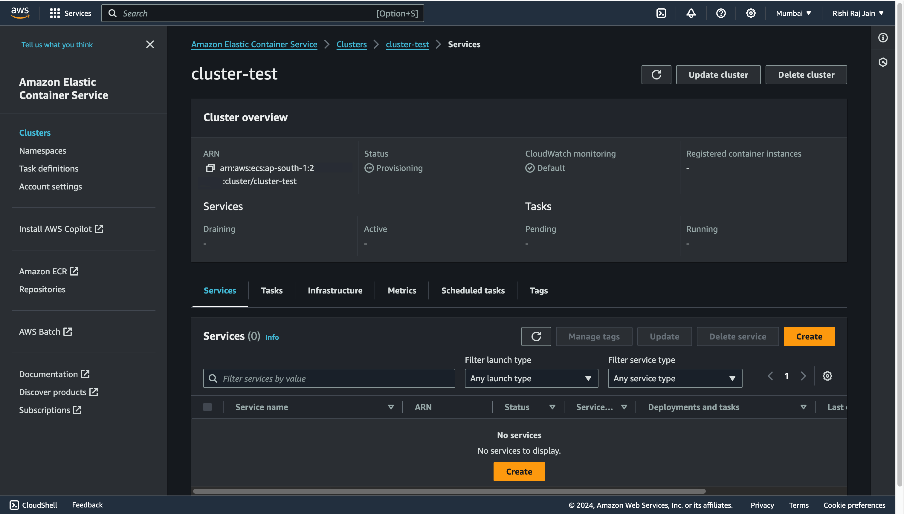Viewport: 904px width, 514px height.
Task: Switch to the Scheduled tasks tab
Action: (473, 290)
